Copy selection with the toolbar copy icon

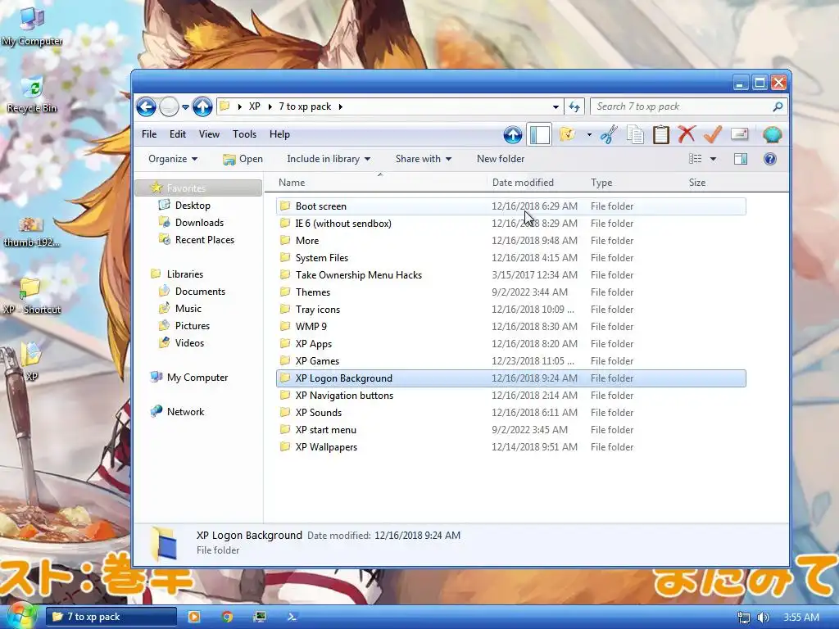(635, 134)
